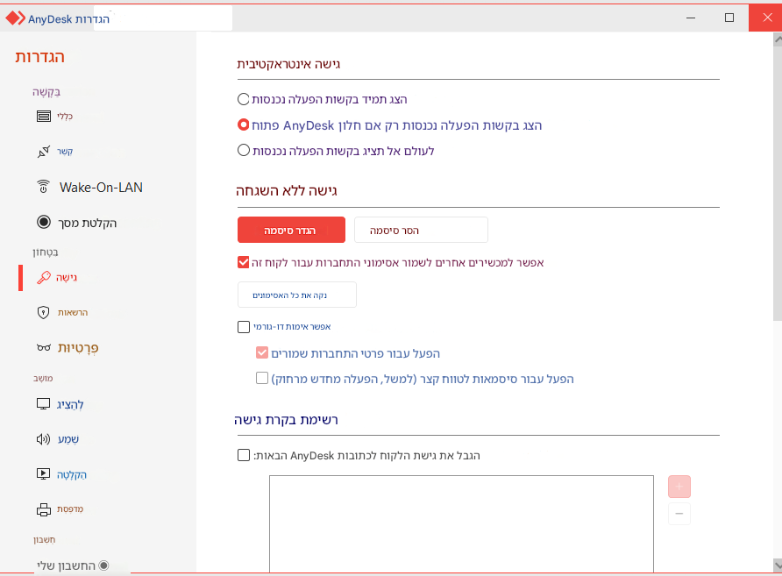Viewport: 782px width, 576px height.
Task: Select show requests only if AnyDesk window open
Action: pos(243,124)
